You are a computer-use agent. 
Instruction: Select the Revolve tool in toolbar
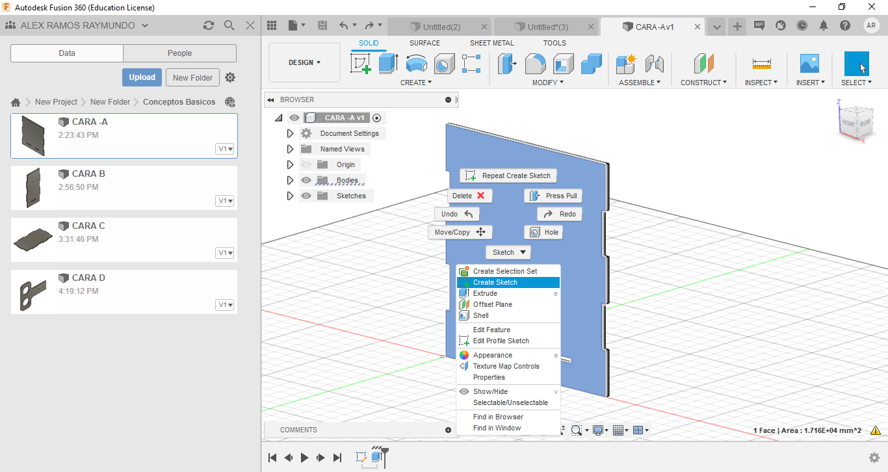(x=417, y=64)
